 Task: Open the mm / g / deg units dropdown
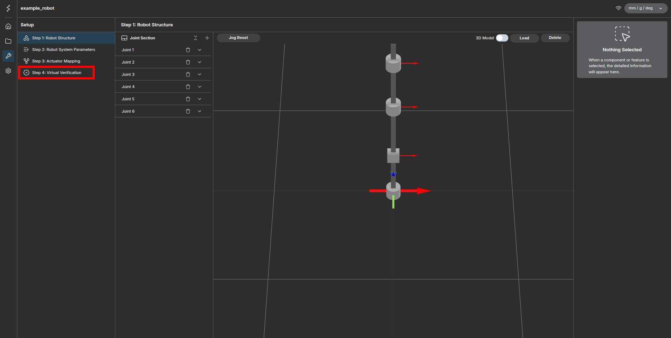coord(645,8)
